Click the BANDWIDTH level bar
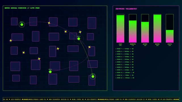 click(x=133, y=28)
